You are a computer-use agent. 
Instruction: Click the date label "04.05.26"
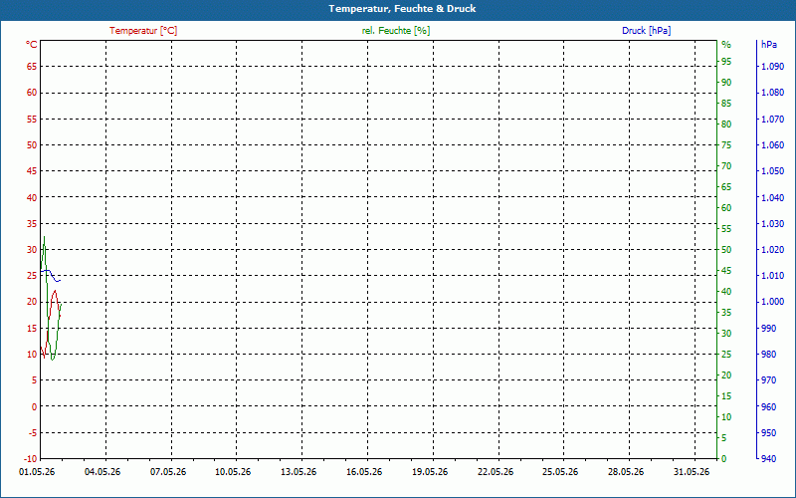(102, 472)
